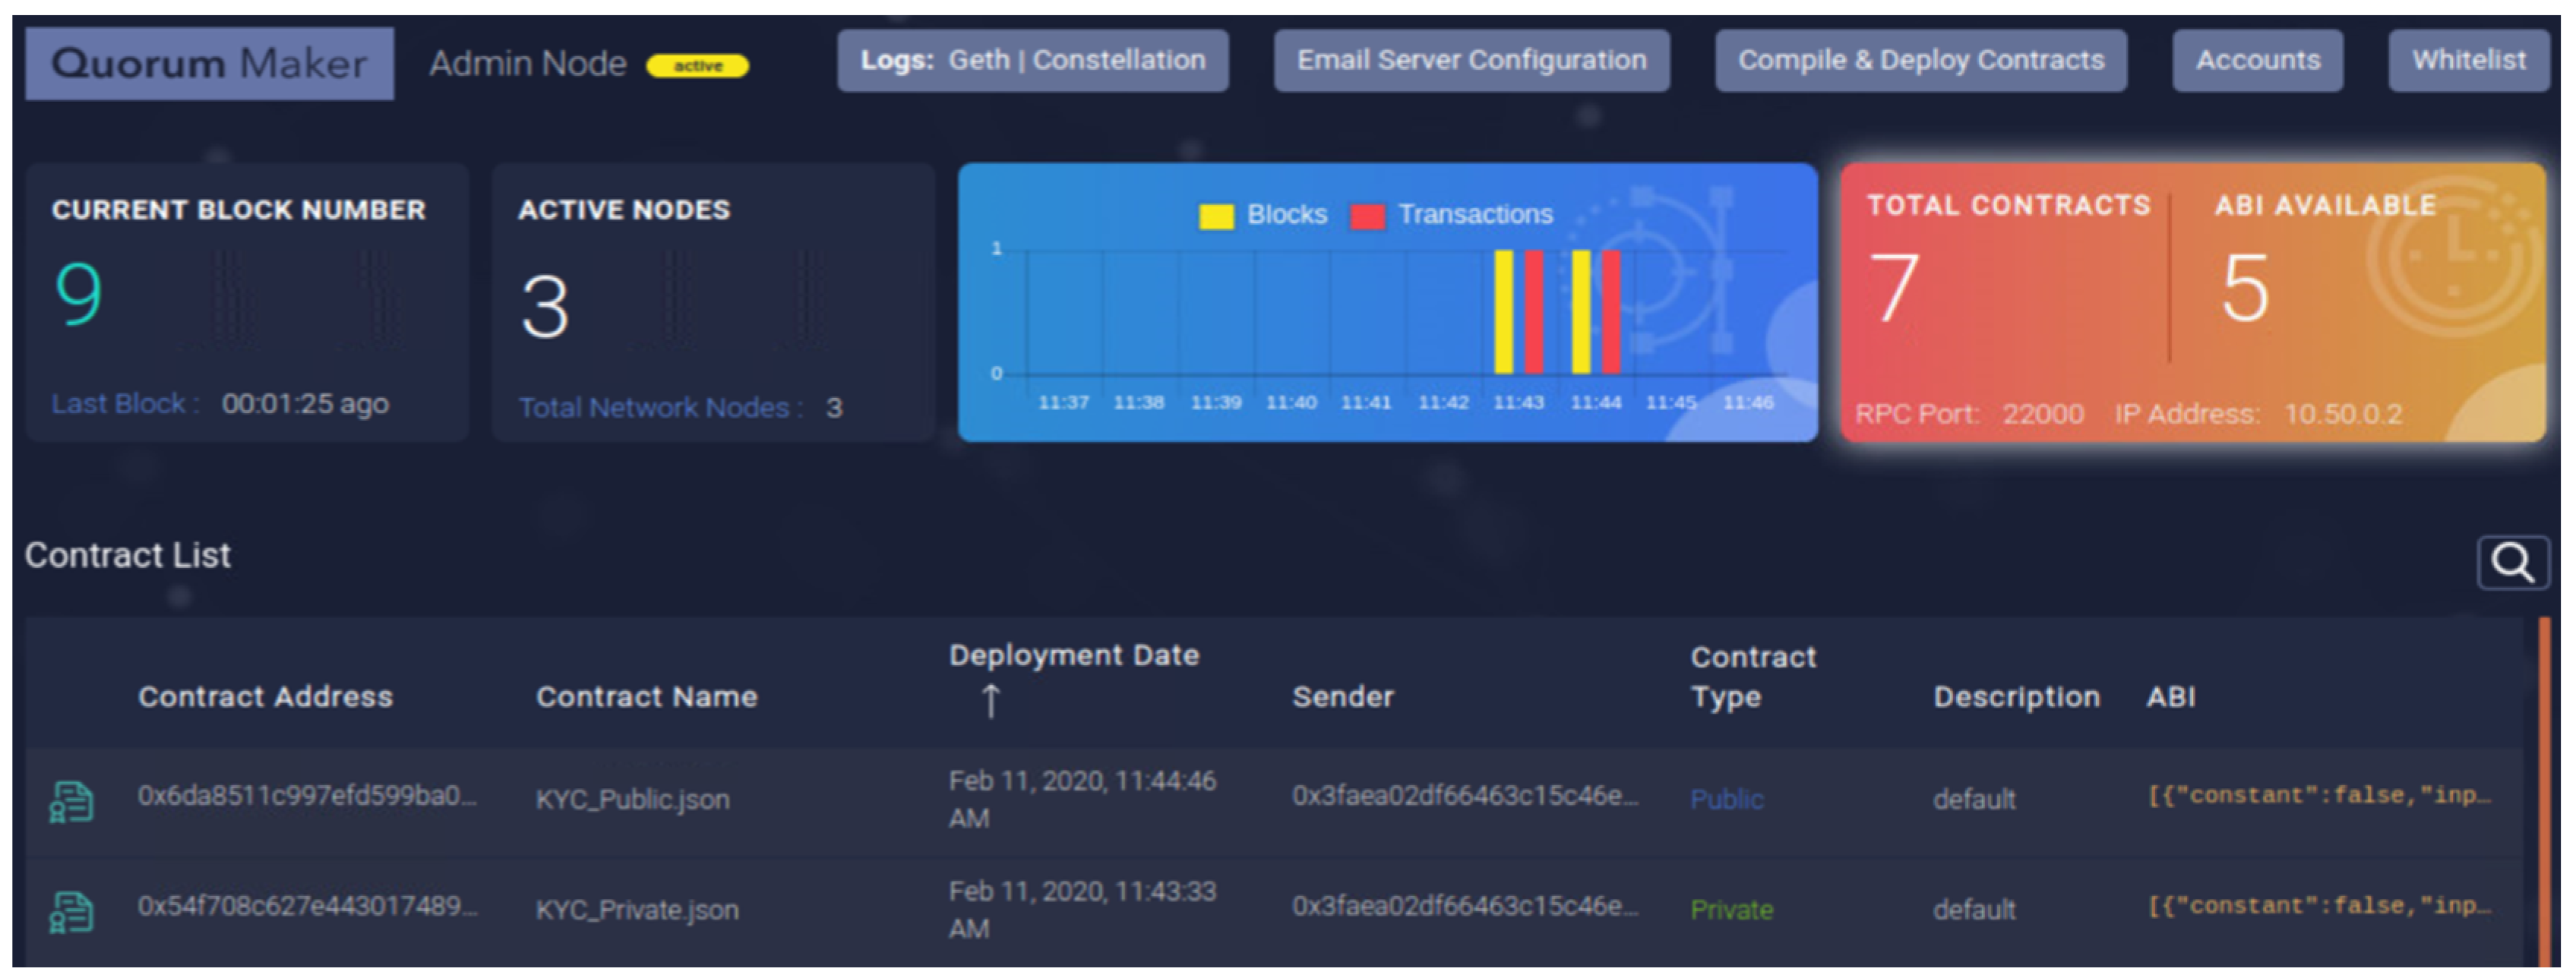Open ABI of KYC_Public.json contract
The width and height of the screenshot is (2576, 978).
(2319, 796)
